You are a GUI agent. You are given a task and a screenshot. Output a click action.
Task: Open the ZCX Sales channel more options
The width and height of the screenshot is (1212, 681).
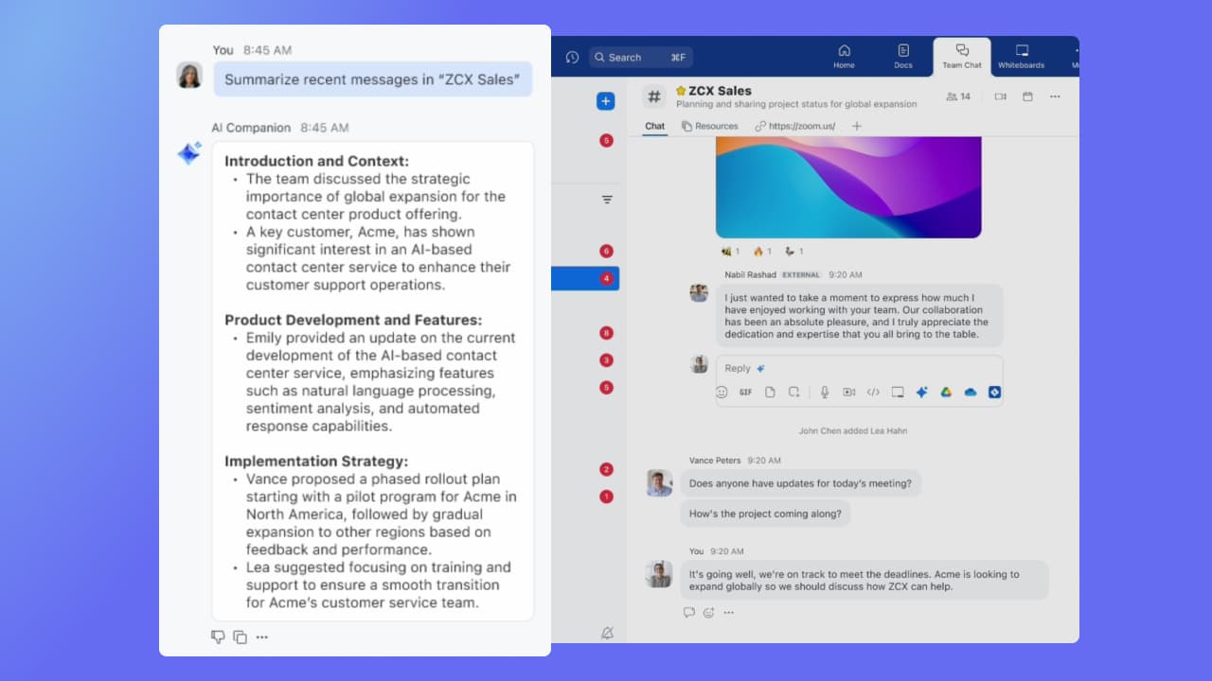[1055, 96]
